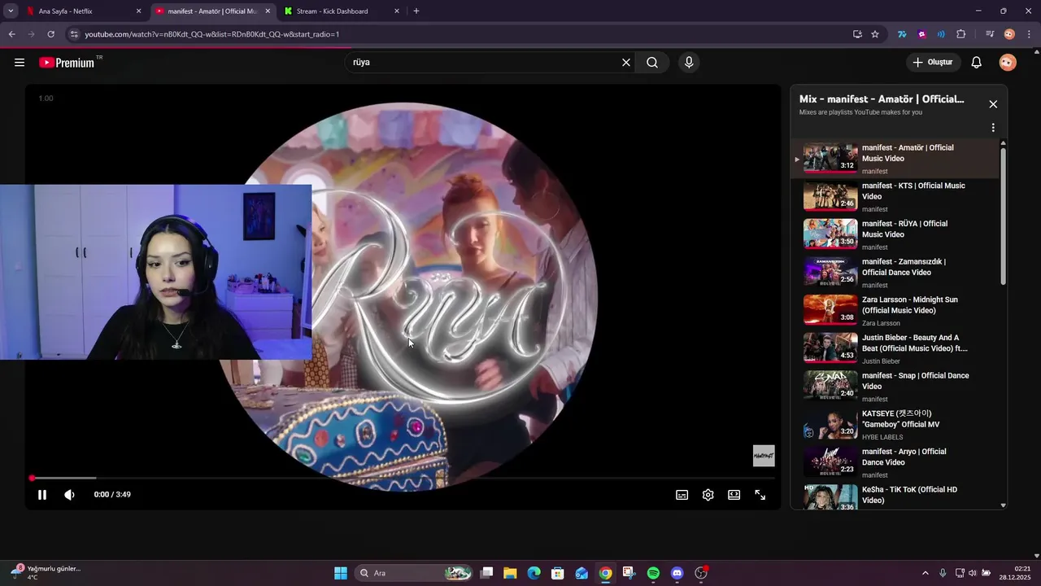Open a new browser tab
The height and width of the screenshot is (586, 1041).
(x=416, y=11)
